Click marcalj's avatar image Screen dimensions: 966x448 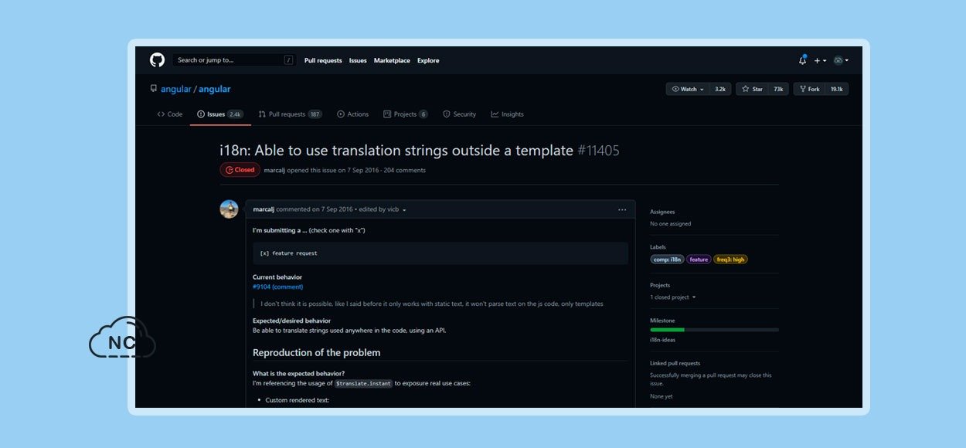pyautogui.click(x=230, y=209)
